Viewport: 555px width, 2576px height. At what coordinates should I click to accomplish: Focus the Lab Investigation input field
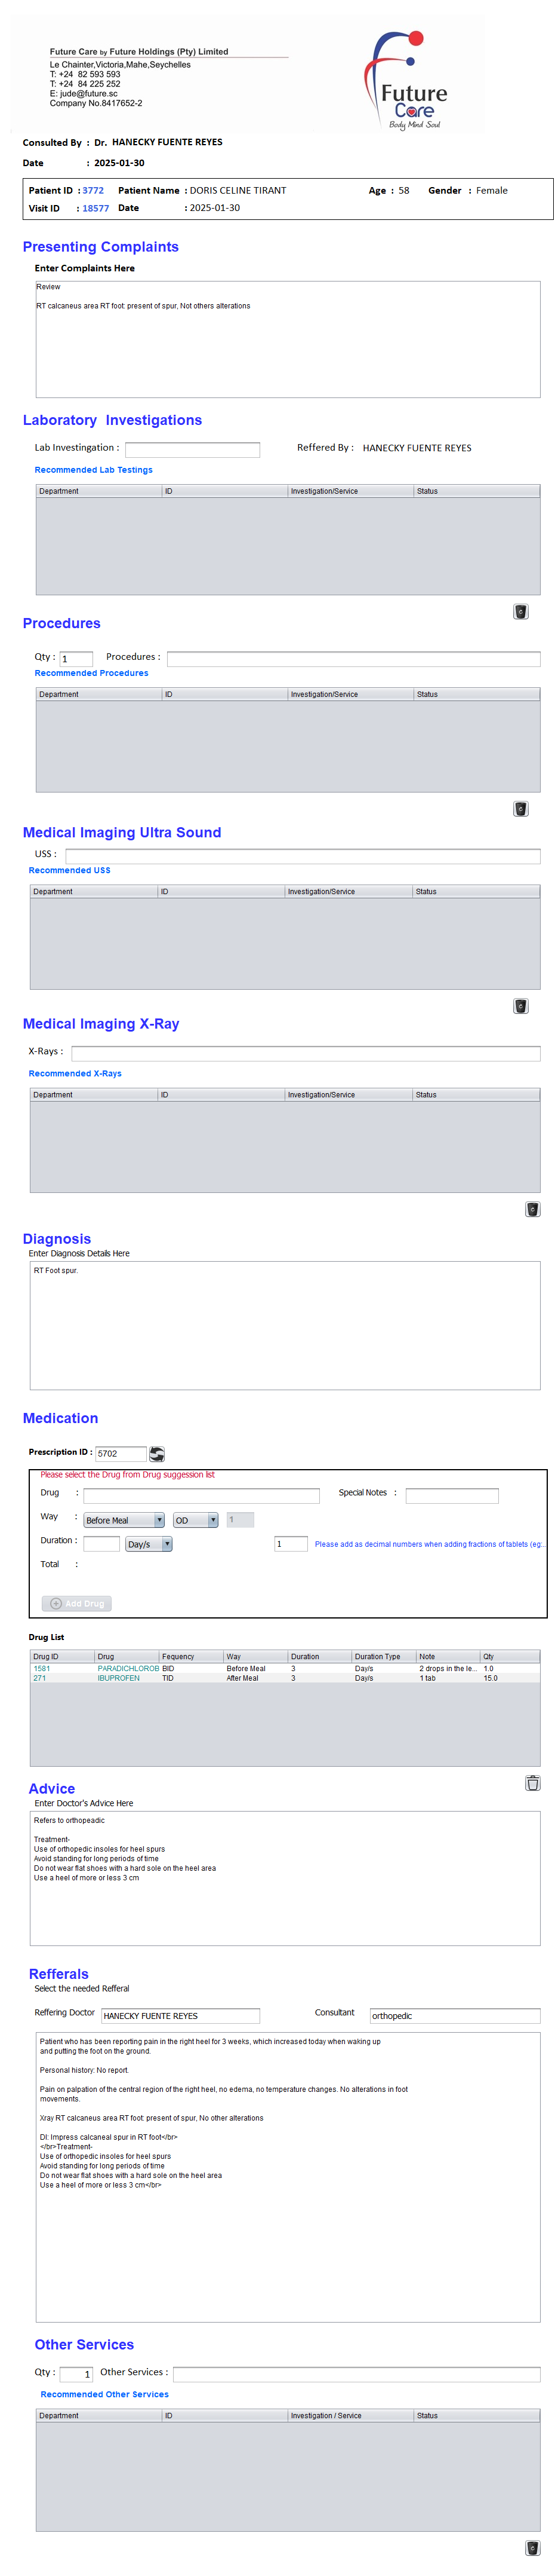click(193, 449)
